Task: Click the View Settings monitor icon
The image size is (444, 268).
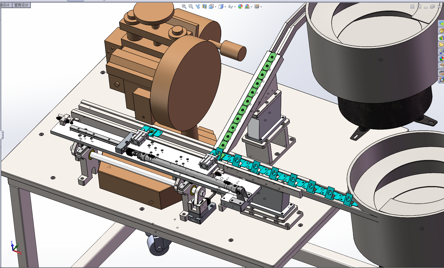Action: (x=257, y=6)
